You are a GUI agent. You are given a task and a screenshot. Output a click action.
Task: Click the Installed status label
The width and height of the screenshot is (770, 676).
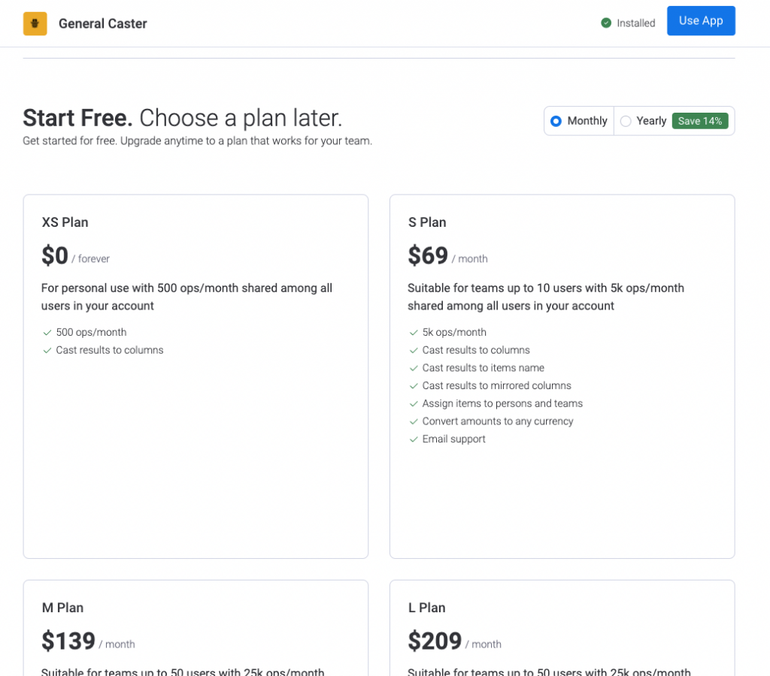tap(636, 23)
